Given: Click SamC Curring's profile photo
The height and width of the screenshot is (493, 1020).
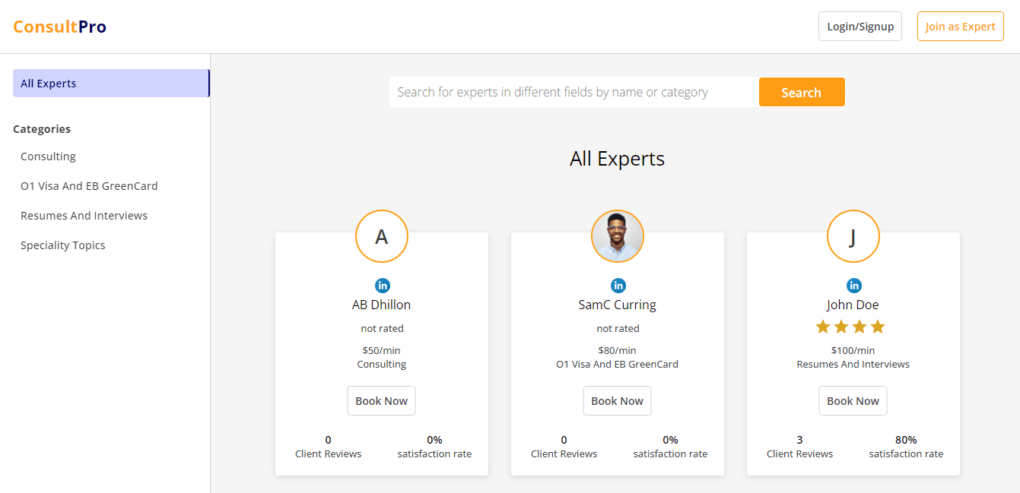Looking at the screenshot, I should 618,236.
